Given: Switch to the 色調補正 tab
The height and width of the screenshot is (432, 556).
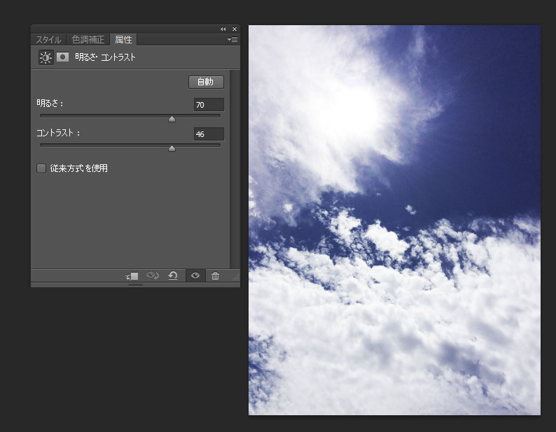Looking at the screenshot, I should tap(88, 40).
